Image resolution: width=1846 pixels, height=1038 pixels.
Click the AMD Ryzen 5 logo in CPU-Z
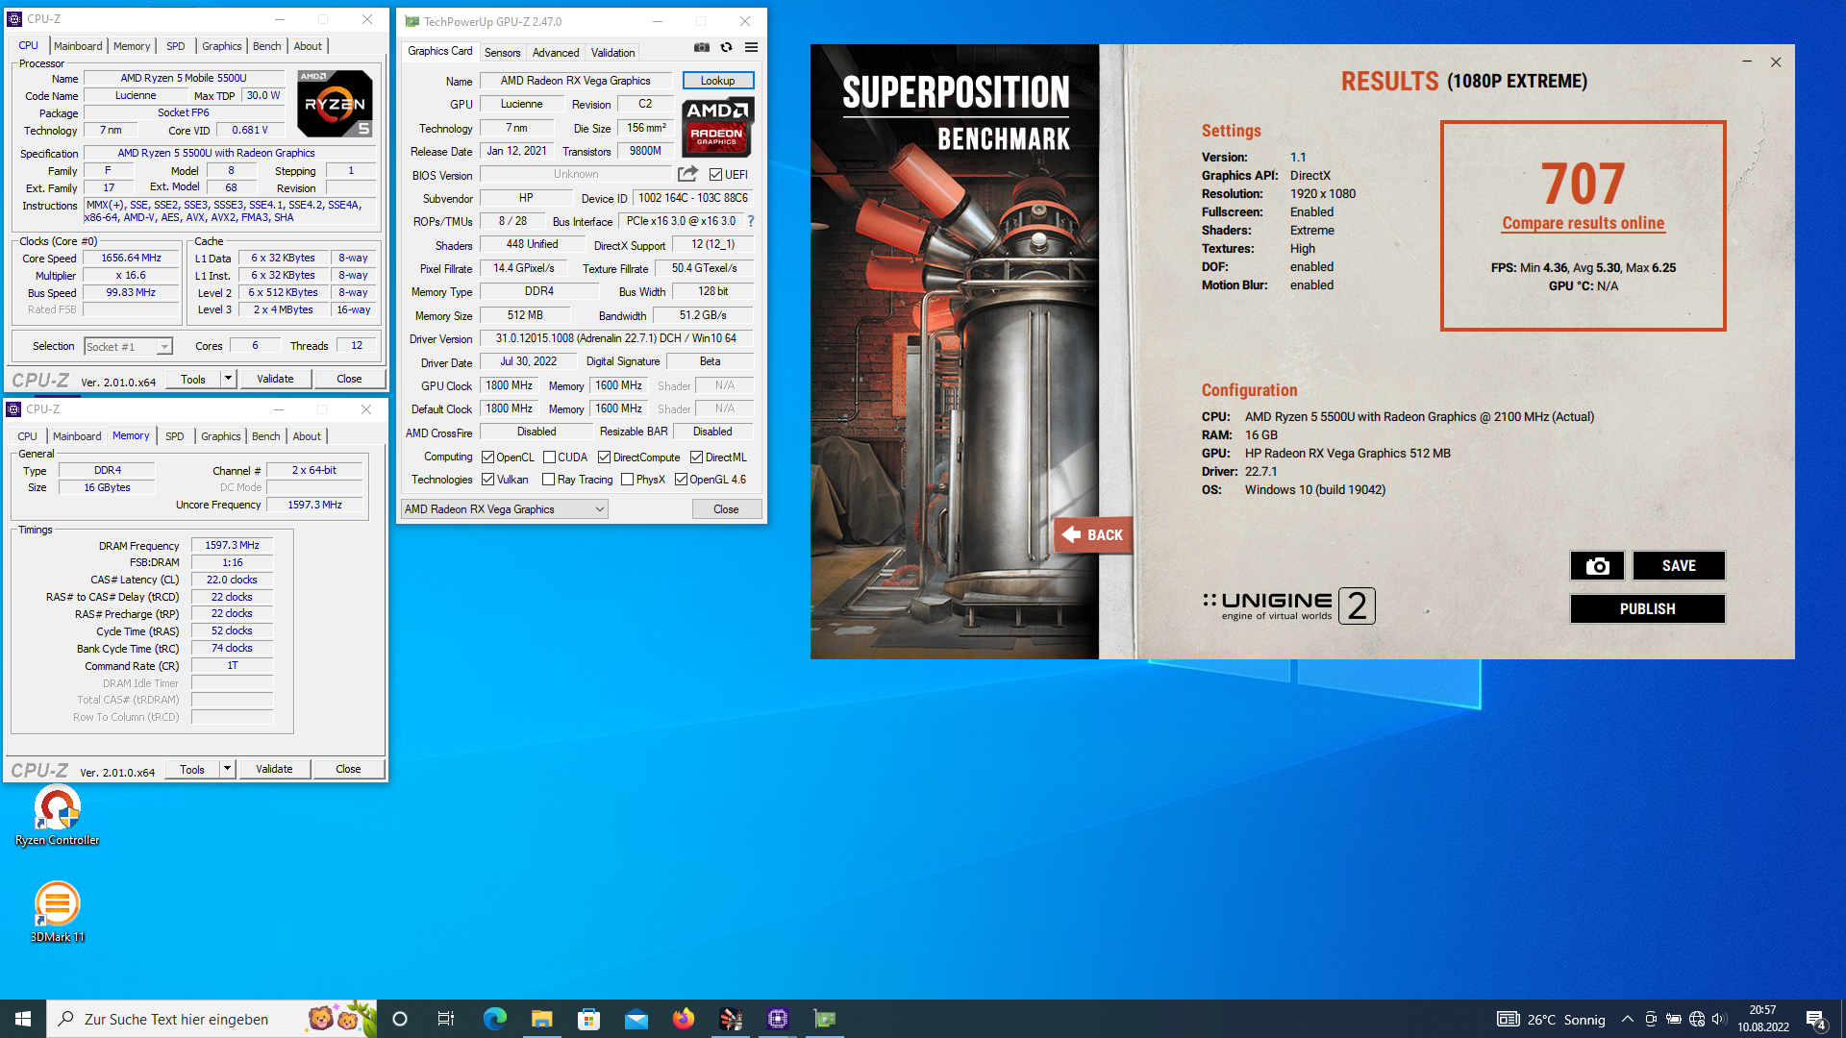pos(335,104)
